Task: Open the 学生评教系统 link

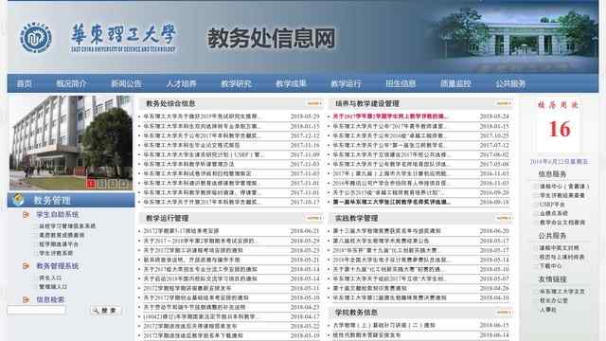Action: click(x=56, y=253)
